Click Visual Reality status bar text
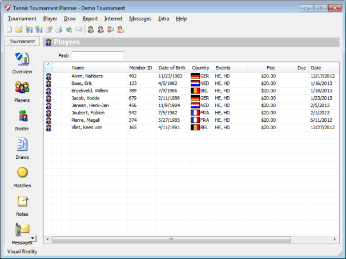The width and height of the screenshot is (346, 259). 22,252
